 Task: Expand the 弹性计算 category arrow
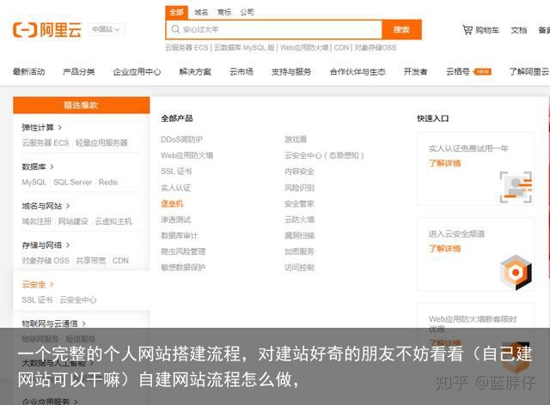click(59, 128)
